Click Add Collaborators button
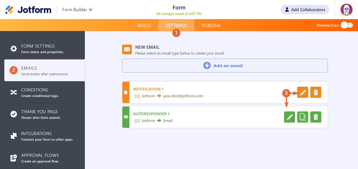 (305, 10)
